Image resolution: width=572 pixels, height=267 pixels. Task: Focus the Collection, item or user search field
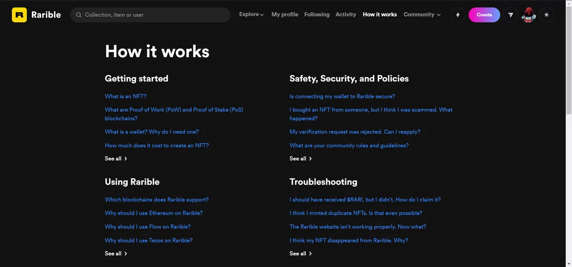(x=150, y=15)
